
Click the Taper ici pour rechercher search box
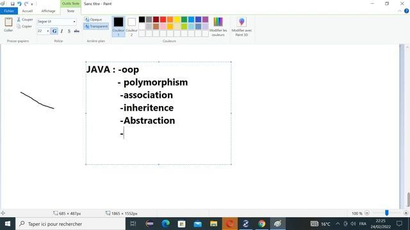coord(71,224)
